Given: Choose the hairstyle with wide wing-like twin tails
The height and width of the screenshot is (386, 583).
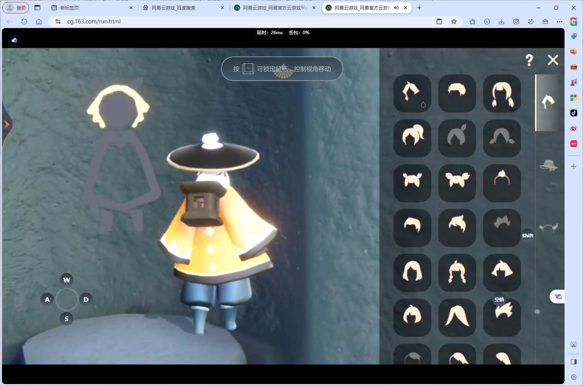Looking at the screenshot, I should coord(457,183).
